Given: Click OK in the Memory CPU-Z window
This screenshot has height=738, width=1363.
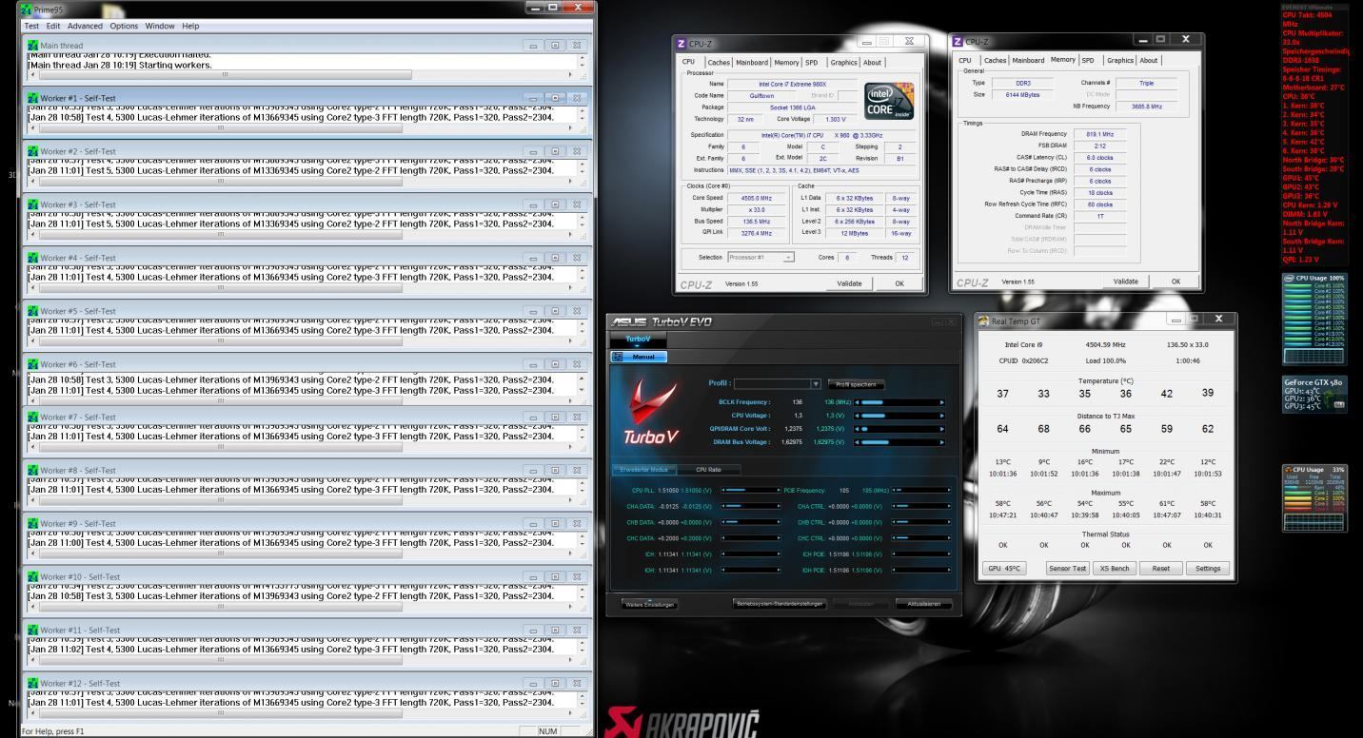Looking at the screenshot, I should 1175,282.
